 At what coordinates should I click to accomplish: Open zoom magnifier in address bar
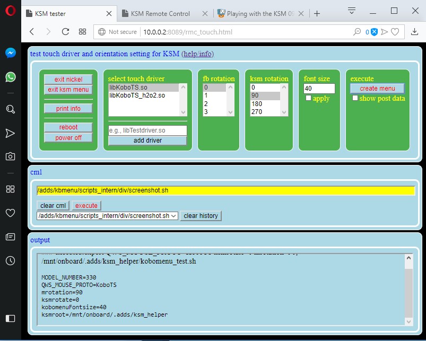(x=357, y=32)
